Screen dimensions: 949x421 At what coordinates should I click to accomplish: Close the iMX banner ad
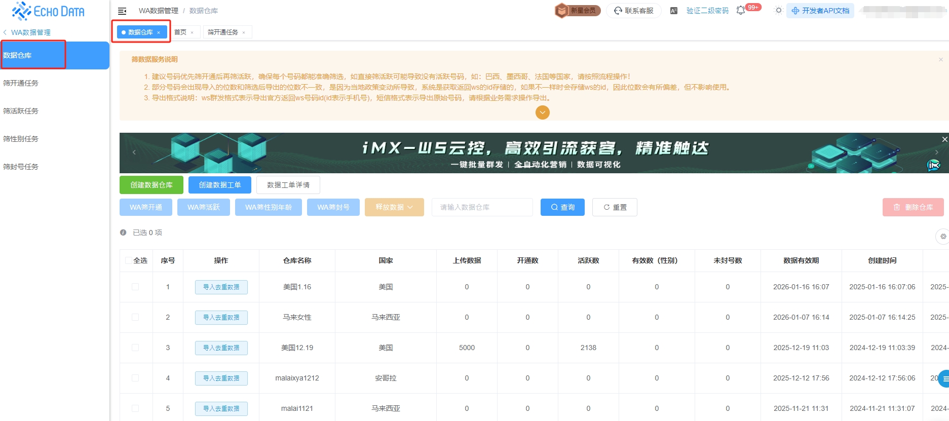(945, 139)
